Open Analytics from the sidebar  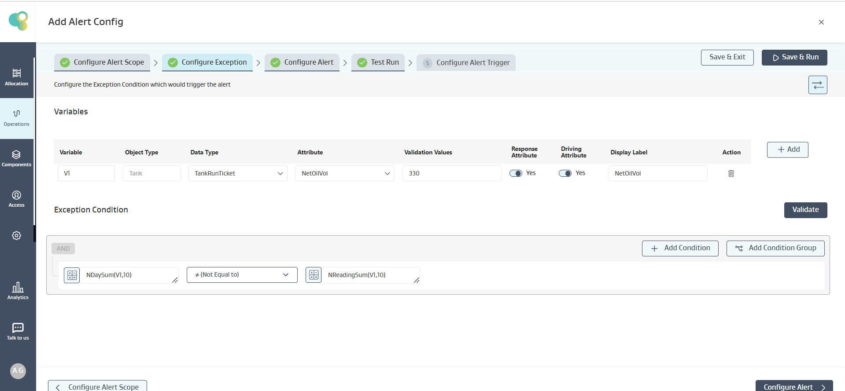pos(18,291)
